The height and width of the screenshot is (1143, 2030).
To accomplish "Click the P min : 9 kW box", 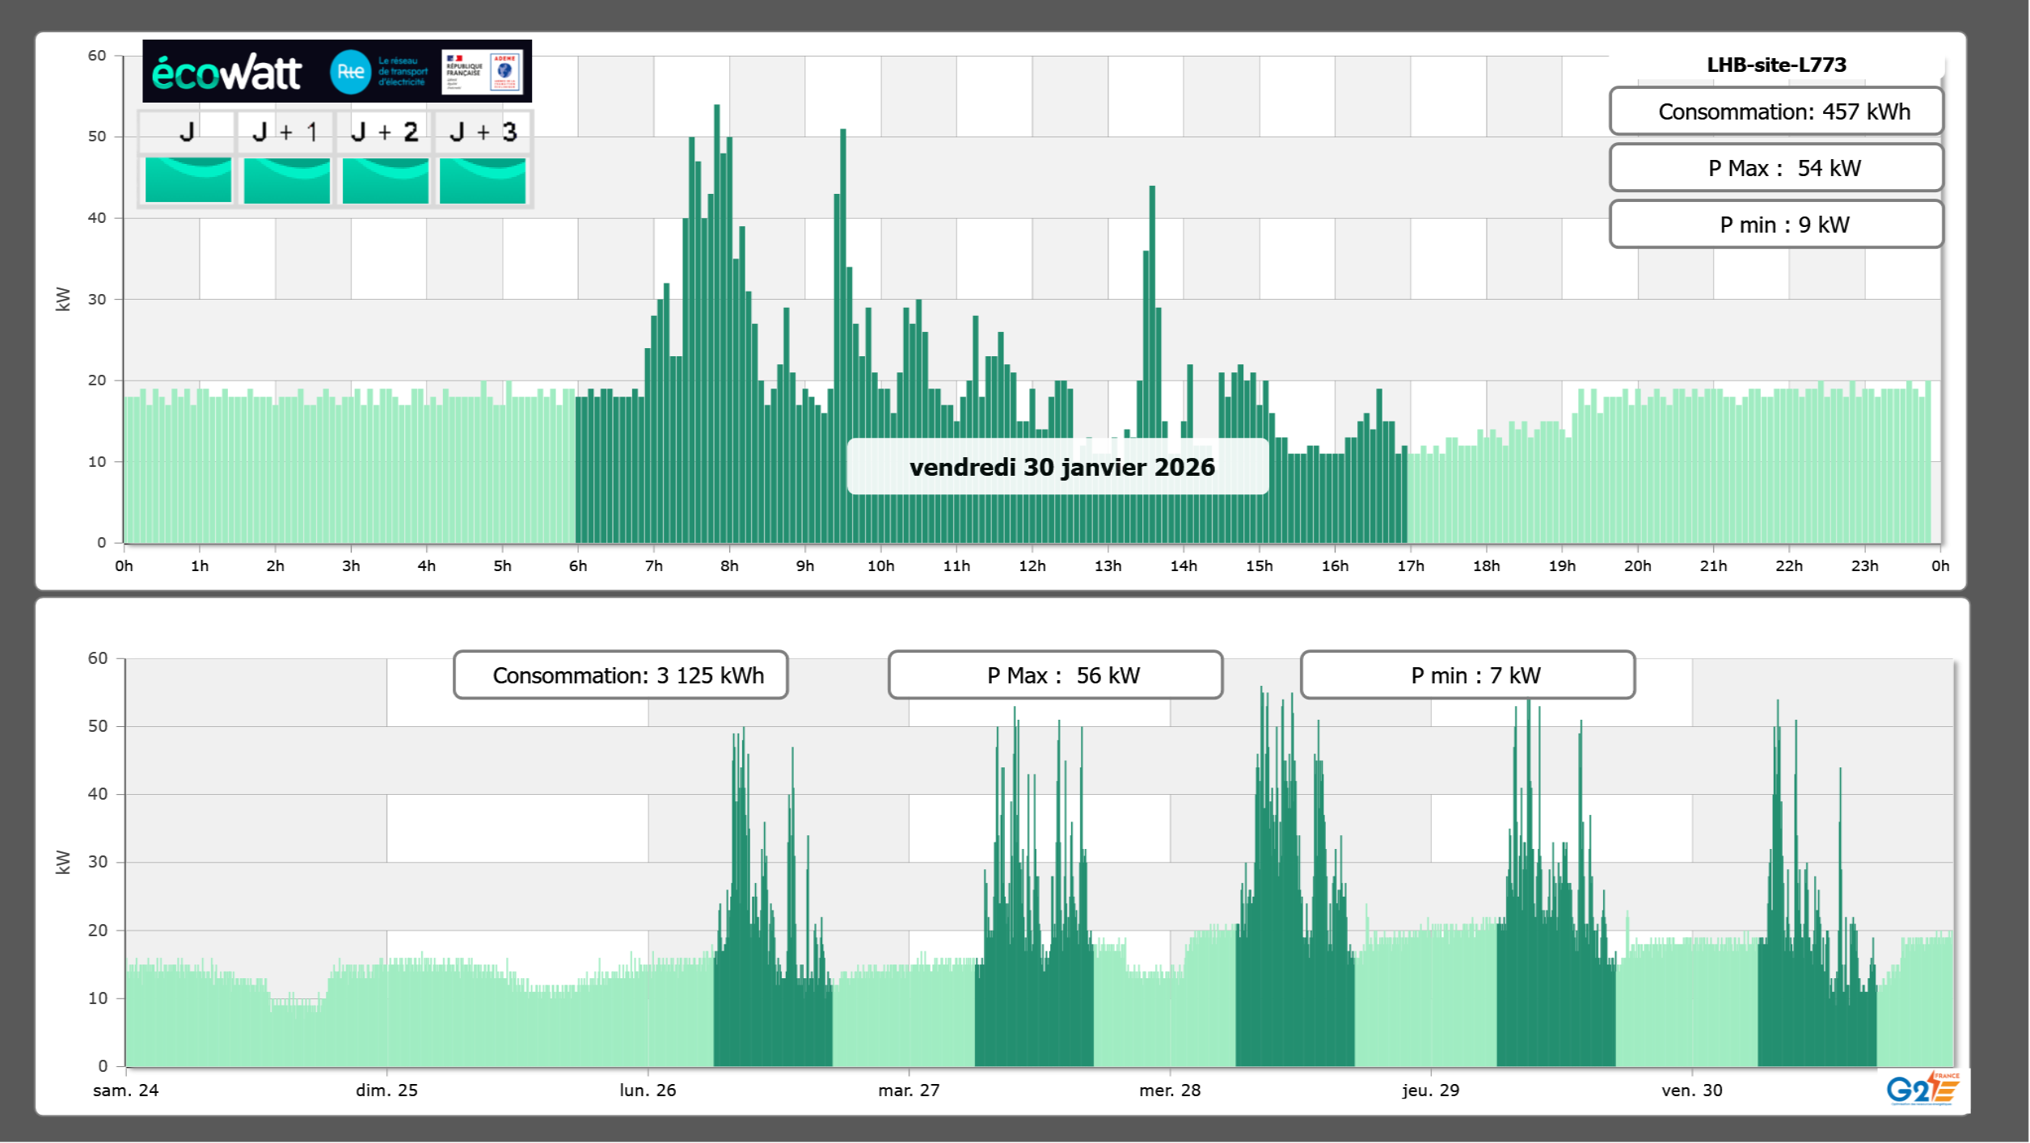I will (x=1776, y=225).
